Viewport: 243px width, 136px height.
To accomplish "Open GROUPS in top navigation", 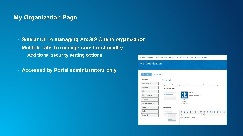I will point(172,57).
